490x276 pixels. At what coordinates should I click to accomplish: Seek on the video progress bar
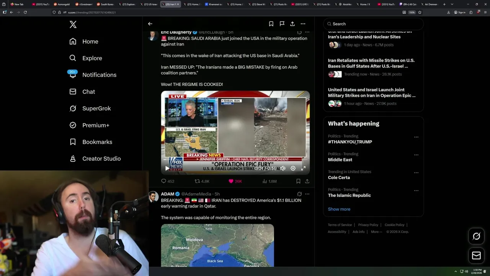pos(235,159)
